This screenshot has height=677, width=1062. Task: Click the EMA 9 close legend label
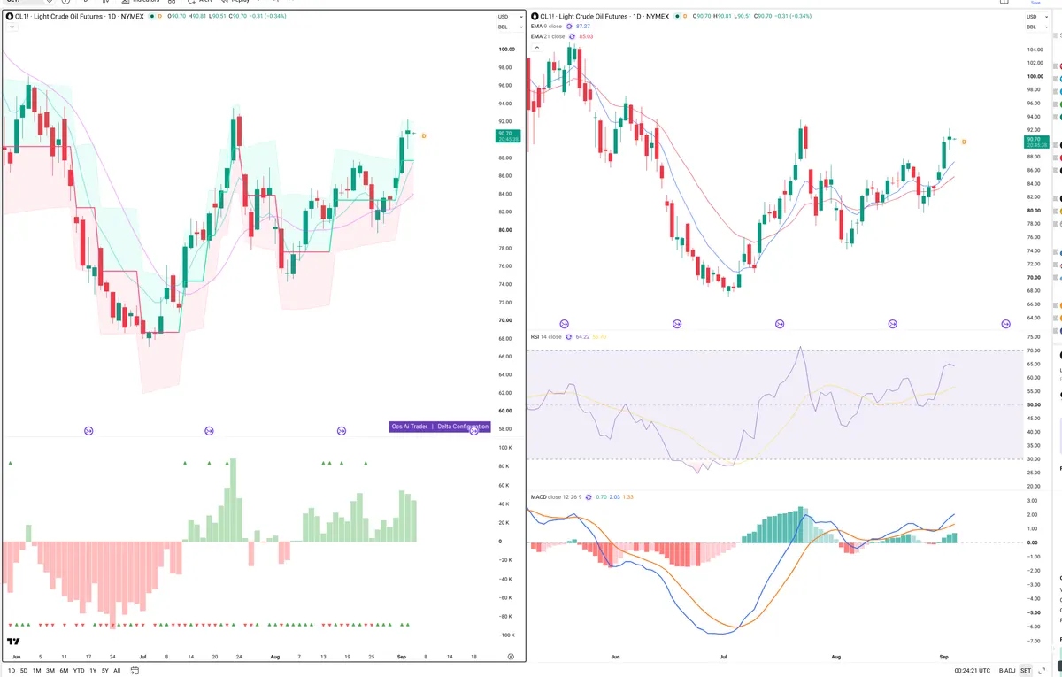click(x=547, y=27)
